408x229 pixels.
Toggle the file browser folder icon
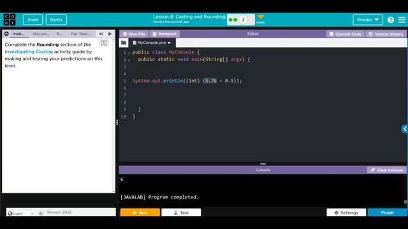[124, 43]
